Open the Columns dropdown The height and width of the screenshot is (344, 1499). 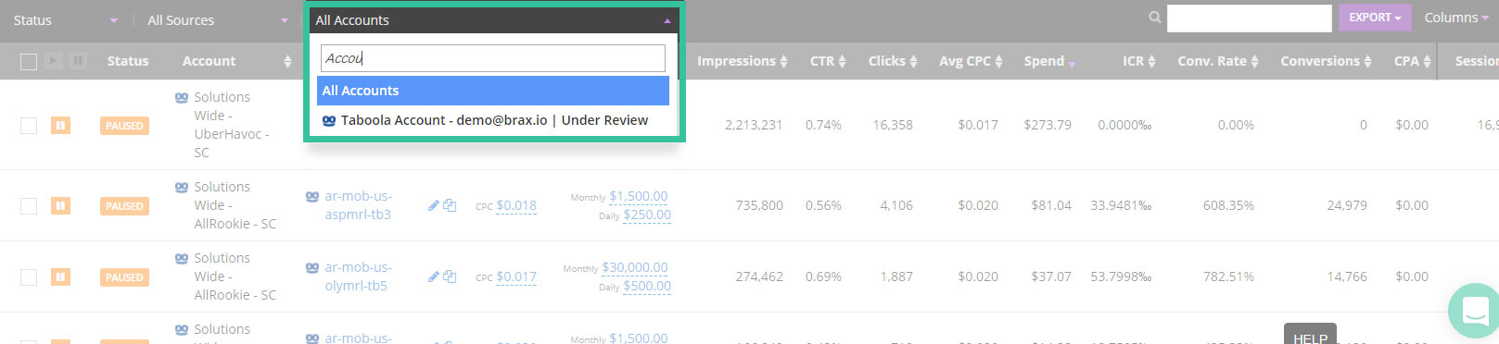tap(1456, 18)
